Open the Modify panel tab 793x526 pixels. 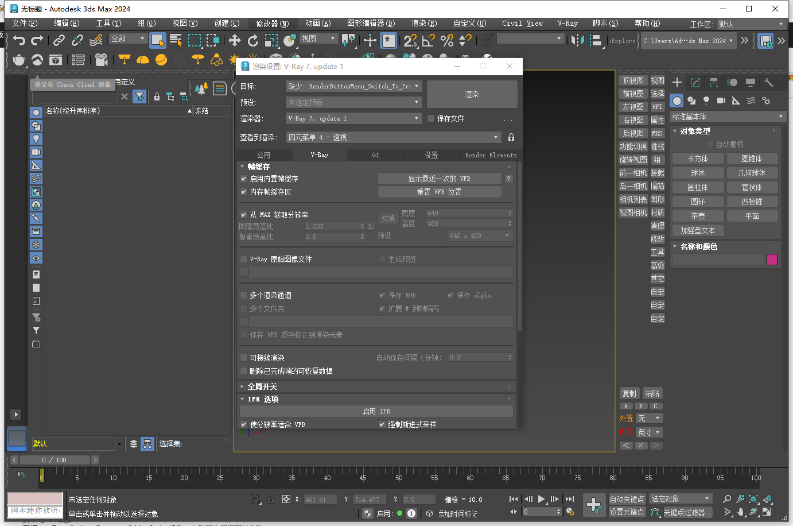(x=695, y=83)
